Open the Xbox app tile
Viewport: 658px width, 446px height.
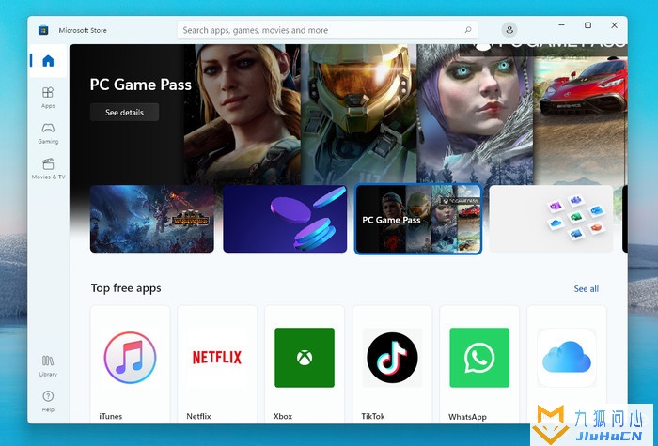[305, 364]
